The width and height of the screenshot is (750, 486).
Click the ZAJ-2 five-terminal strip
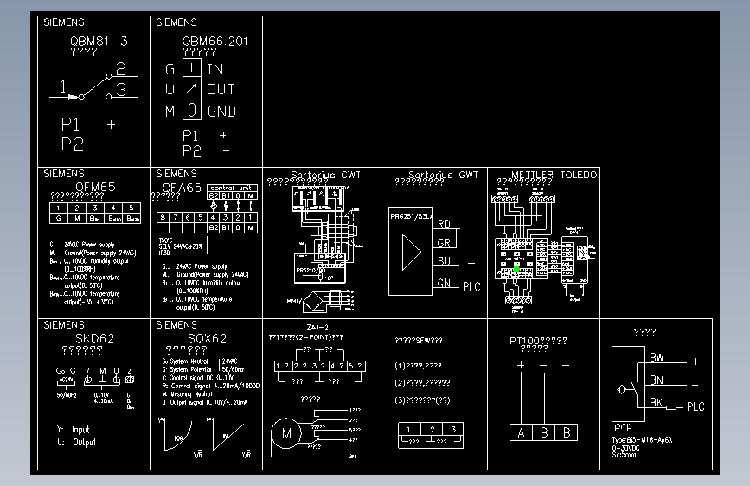320,366
